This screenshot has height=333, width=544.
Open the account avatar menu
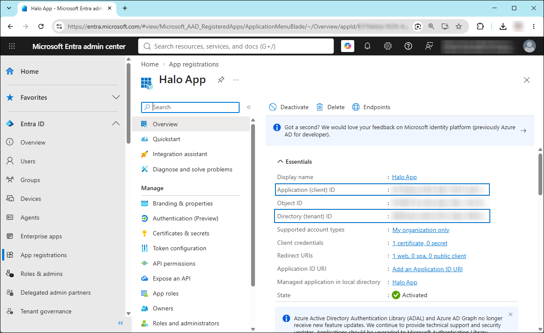coord(530,46)
